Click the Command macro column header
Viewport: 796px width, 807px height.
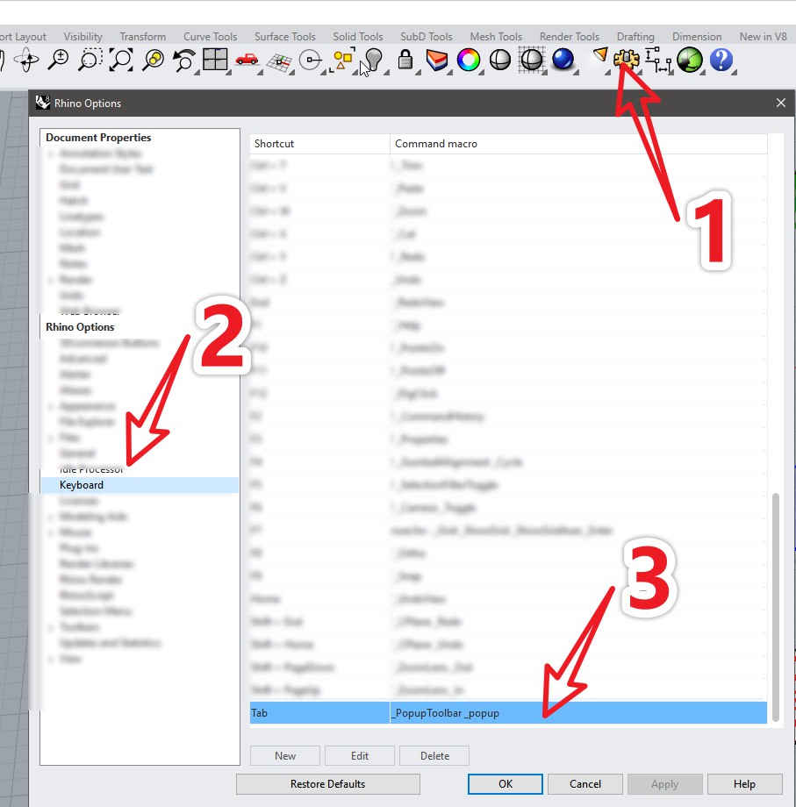578,144
